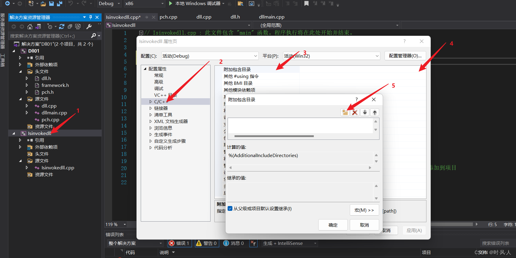Click the new line folder icon in include dialog
The image size is (516, 258).
(345, 112)
